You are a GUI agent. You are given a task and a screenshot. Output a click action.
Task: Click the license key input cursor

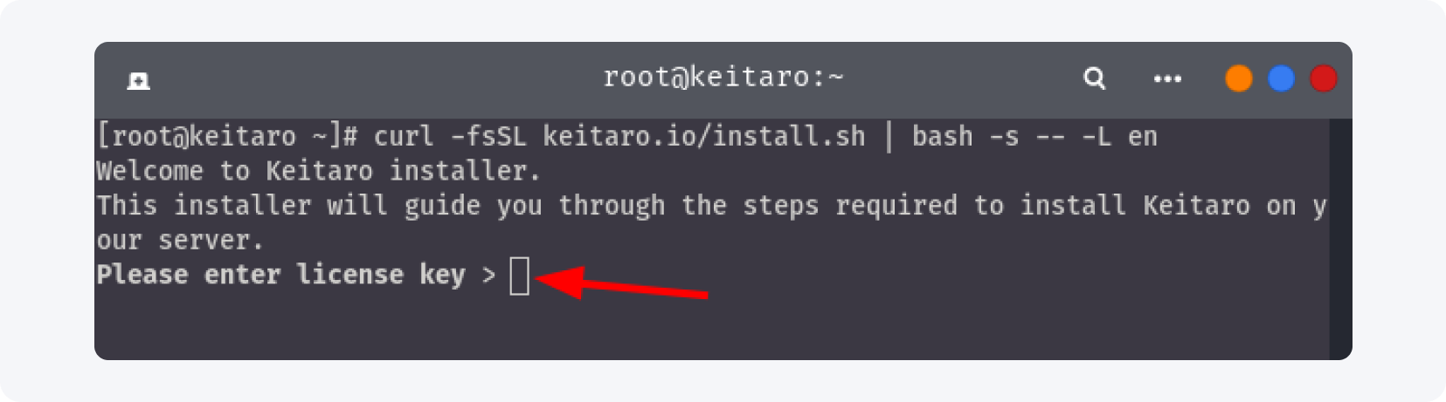[520, 276]
